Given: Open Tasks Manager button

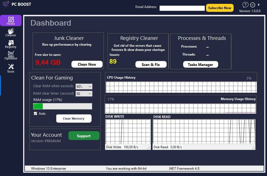Looking at the screenshot, I should coord(201,65).
